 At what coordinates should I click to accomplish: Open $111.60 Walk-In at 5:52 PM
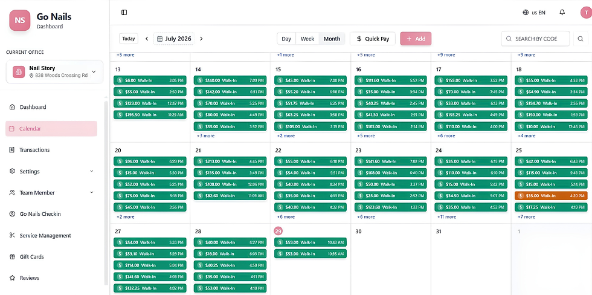pyautogui.click(x=390, y=80)
